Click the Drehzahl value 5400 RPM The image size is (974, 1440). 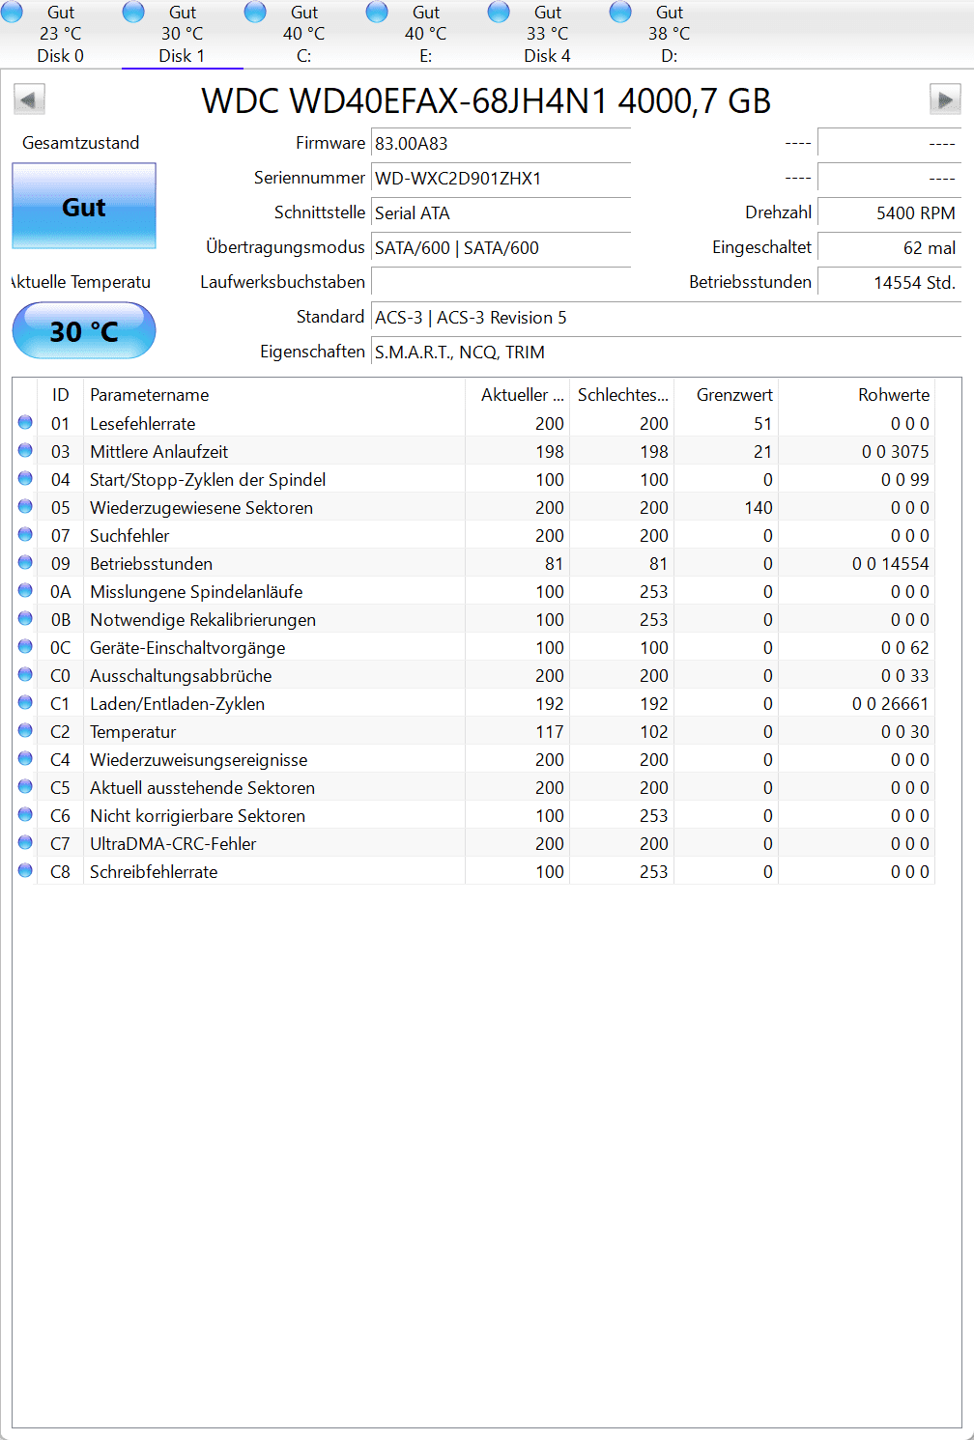coord(889,213)
